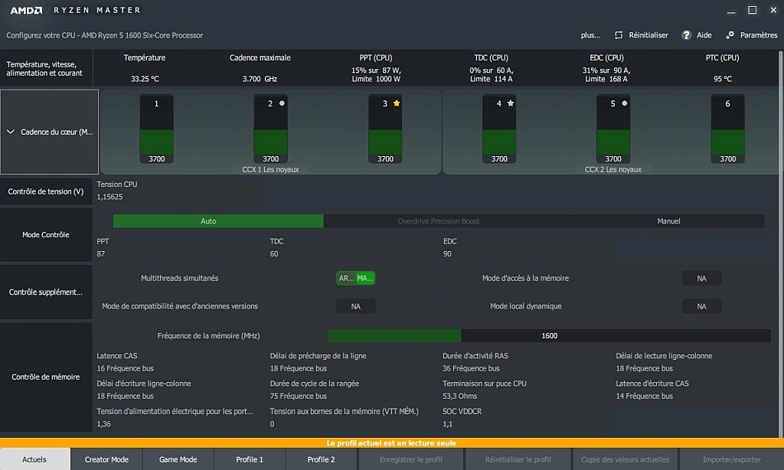Click the Mode Contrôle section label
This screenshot has height=470, width=784.
point(46,234)
